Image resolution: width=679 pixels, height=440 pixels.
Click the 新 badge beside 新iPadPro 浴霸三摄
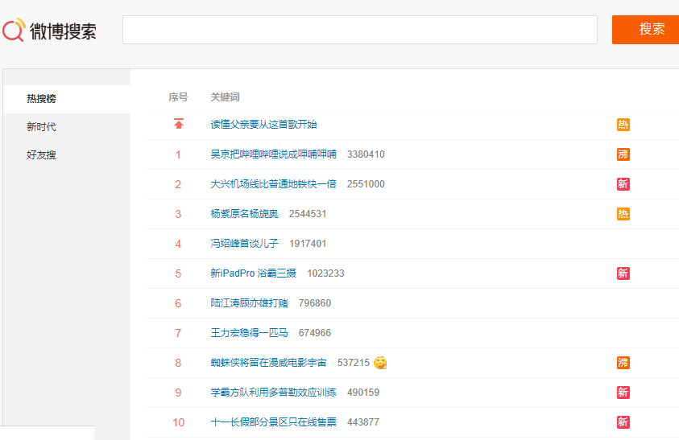623,273
